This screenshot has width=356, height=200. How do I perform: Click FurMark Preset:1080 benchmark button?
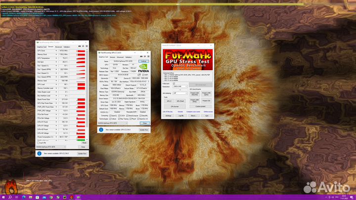click(195, 100)
